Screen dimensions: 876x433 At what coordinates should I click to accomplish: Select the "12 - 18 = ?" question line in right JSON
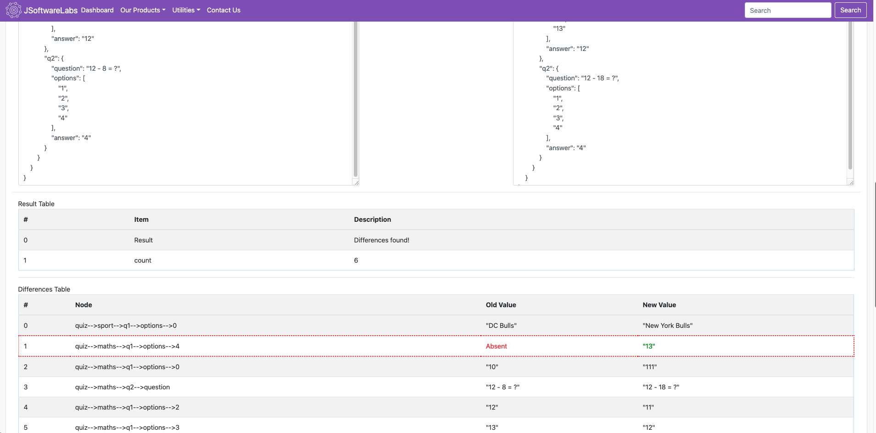coord(582,78)
